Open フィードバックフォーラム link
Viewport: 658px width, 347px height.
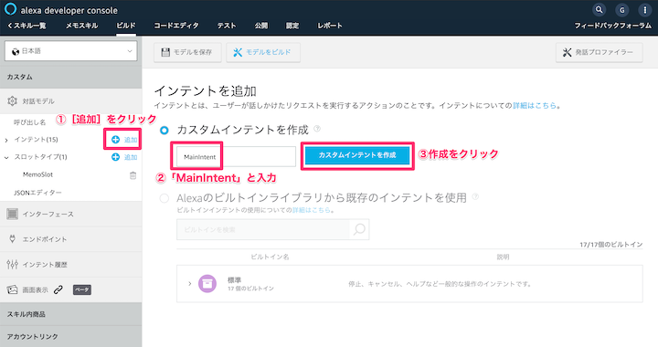pyautogui.click(x=612, y=26)
